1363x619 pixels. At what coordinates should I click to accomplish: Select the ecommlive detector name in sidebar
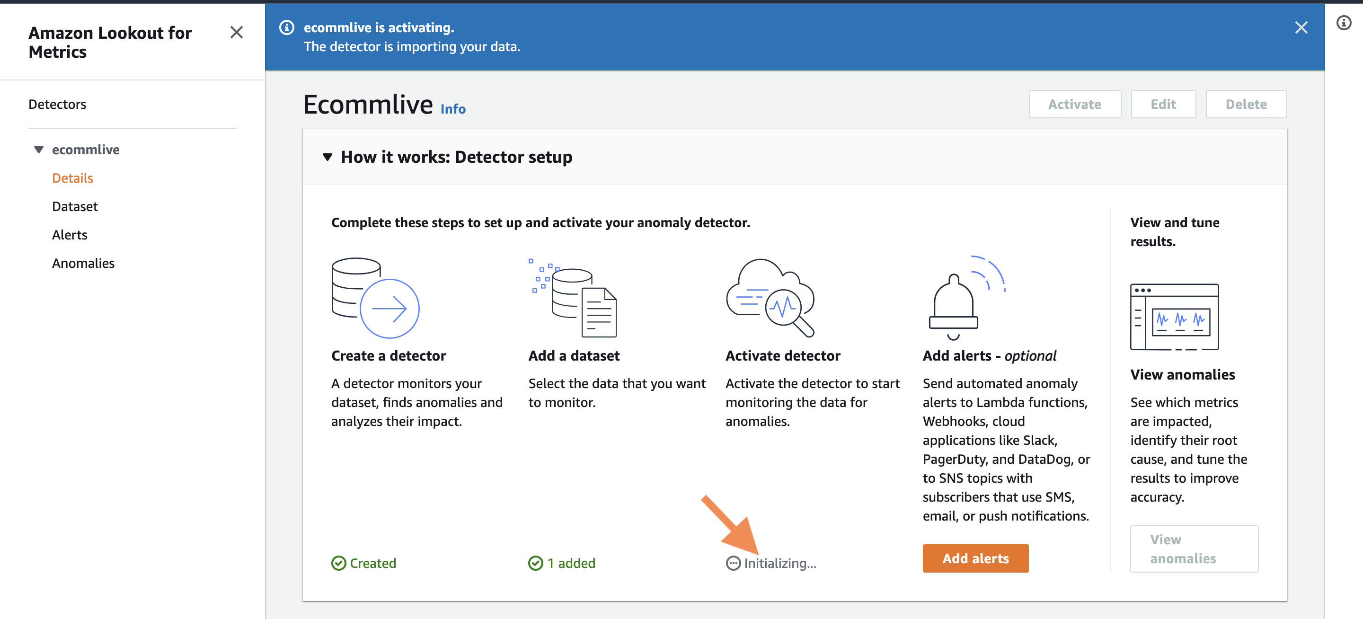86,150
